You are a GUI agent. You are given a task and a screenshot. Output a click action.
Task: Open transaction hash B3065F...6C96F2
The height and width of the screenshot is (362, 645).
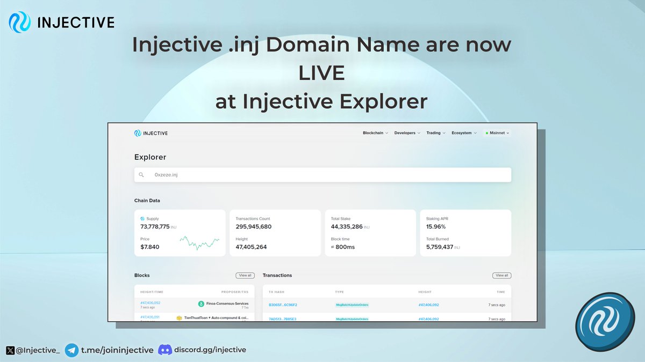coord(283,305)
